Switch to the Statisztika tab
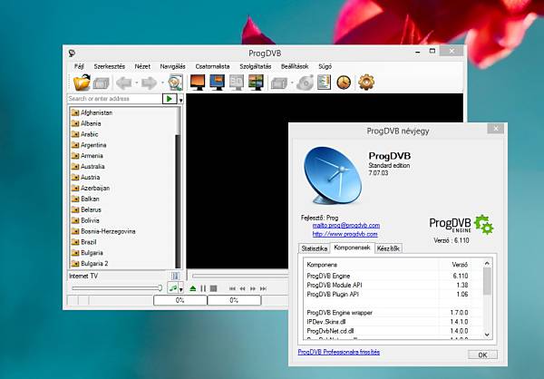 pos(314,248)
